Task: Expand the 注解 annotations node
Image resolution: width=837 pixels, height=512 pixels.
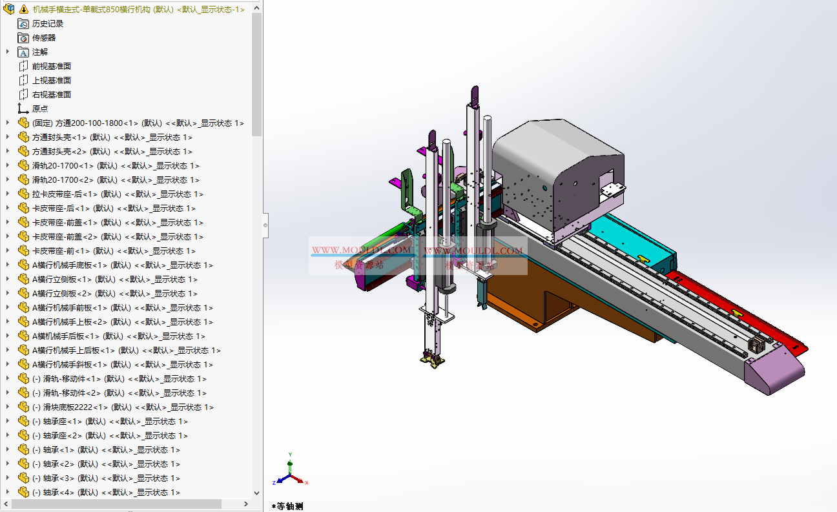Action: [x=8, y=52]
